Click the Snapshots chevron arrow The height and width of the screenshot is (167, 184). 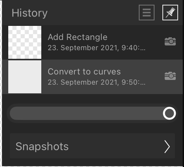click(167, 147)
